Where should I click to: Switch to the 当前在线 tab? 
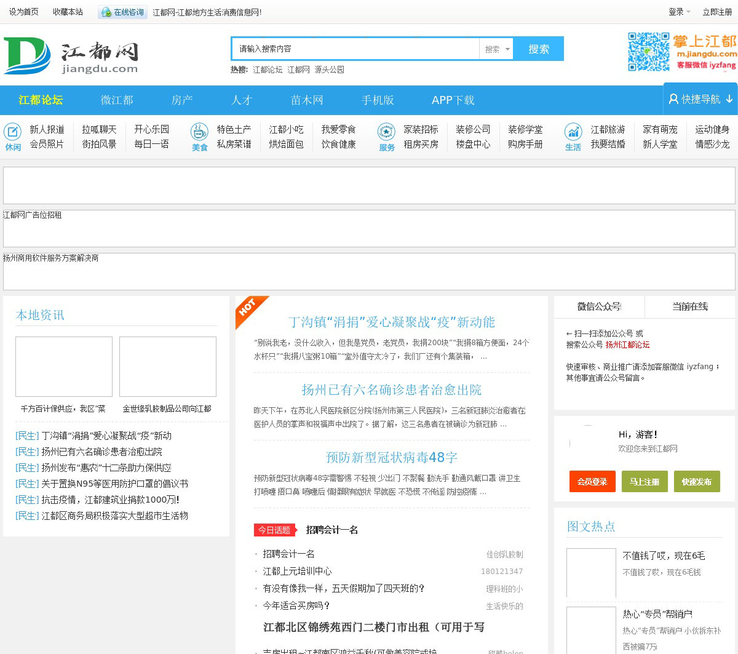click(x=689, y=306)
